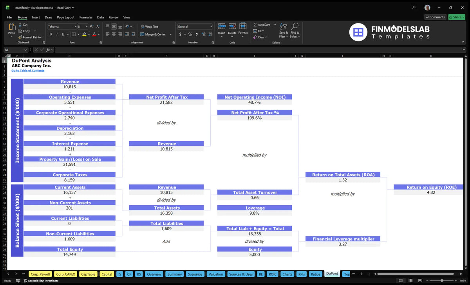Toggle bold formatting

pyautogui.click(x=51, y=34)
